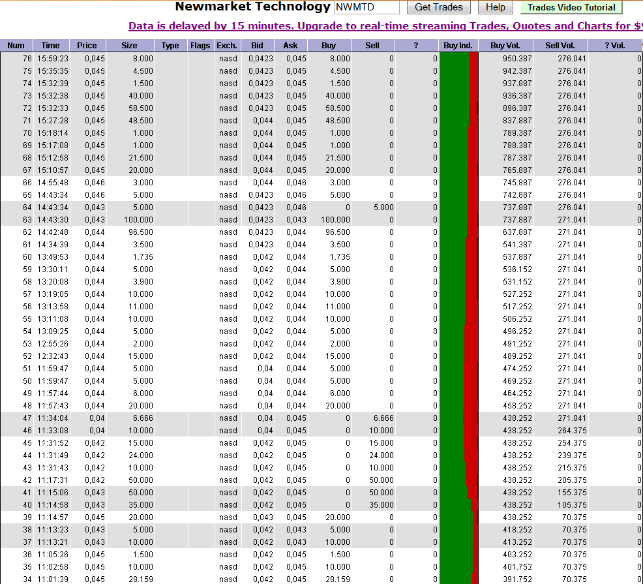Click the Type column header
Viewport: 643px width, 584px height.
click(170, 46)
